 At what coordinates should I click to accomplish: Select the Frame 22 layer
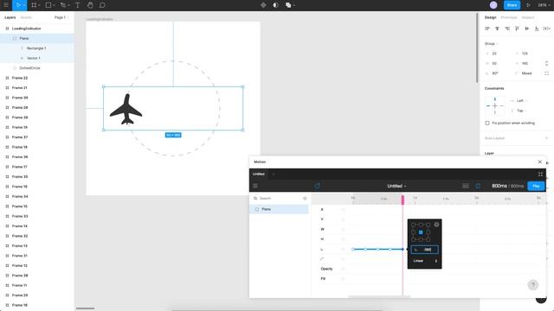coord(37,78)
